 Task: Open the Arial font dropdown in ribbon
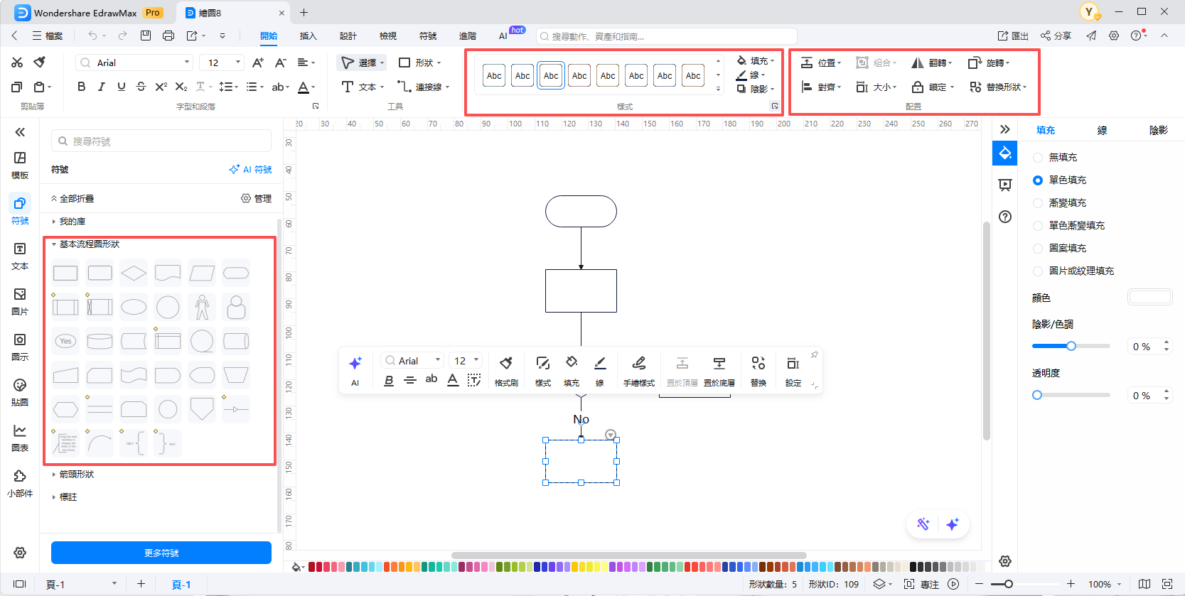click(135, 63)
